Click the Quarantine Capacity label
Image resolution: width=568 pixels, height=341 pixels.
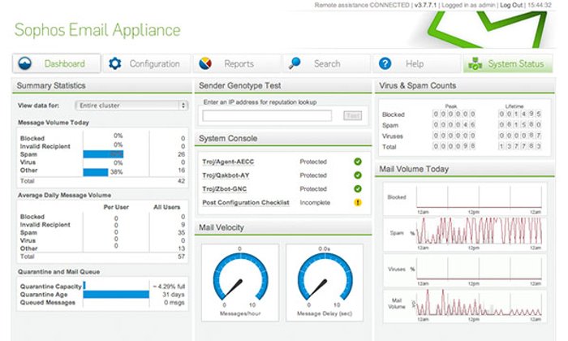point(50,287)
